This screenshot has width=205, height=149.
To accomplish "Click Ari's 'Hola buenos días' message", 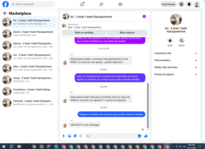I will point(100,99).
